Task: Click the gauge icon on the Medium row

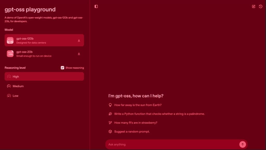Action: click(9, 86)
